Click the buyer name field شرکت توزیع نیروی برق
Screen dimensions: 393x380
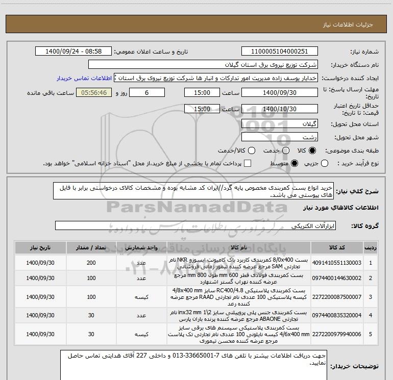click(x=203, y=65)
